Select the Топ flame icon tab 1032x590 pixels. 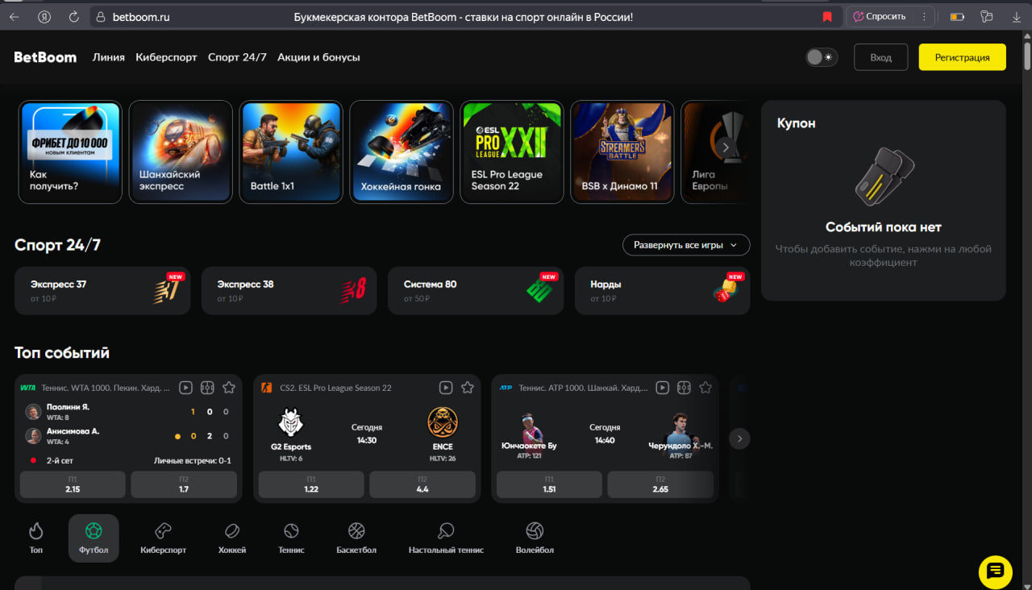tap(35, 538)
